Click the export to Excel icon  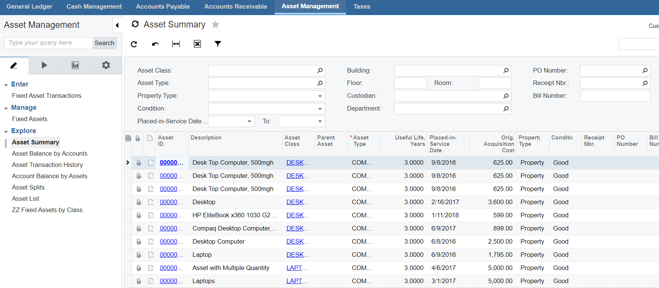[197, 44]
